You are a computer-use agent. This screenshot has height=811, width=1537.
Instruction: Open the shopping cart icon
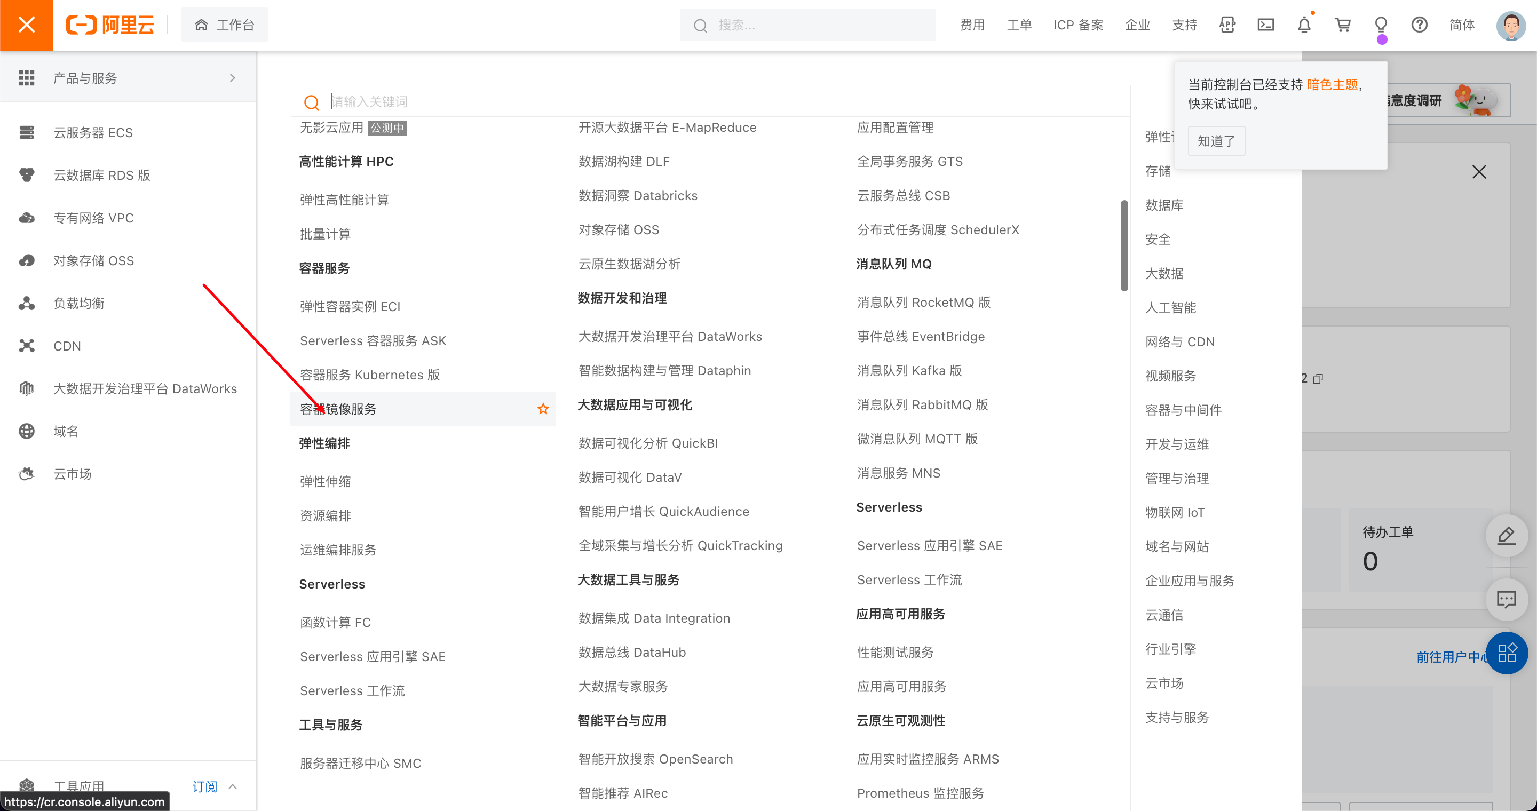[1343, 25]
